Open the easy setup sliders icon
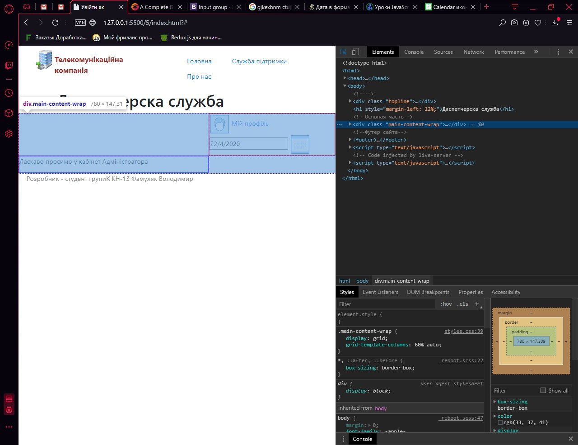 (x=569, y=23)
